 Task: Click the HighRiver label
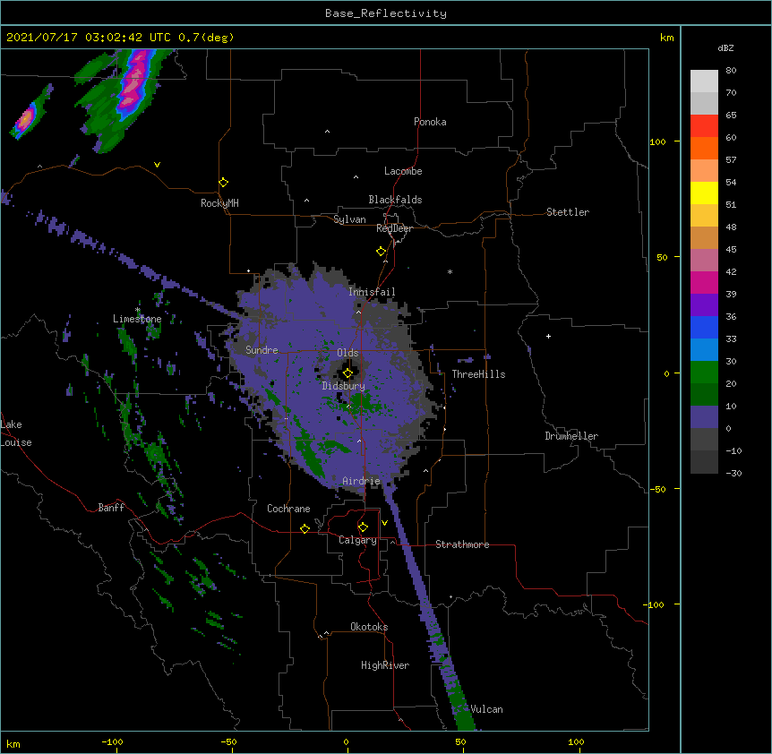tap(385, 665)
